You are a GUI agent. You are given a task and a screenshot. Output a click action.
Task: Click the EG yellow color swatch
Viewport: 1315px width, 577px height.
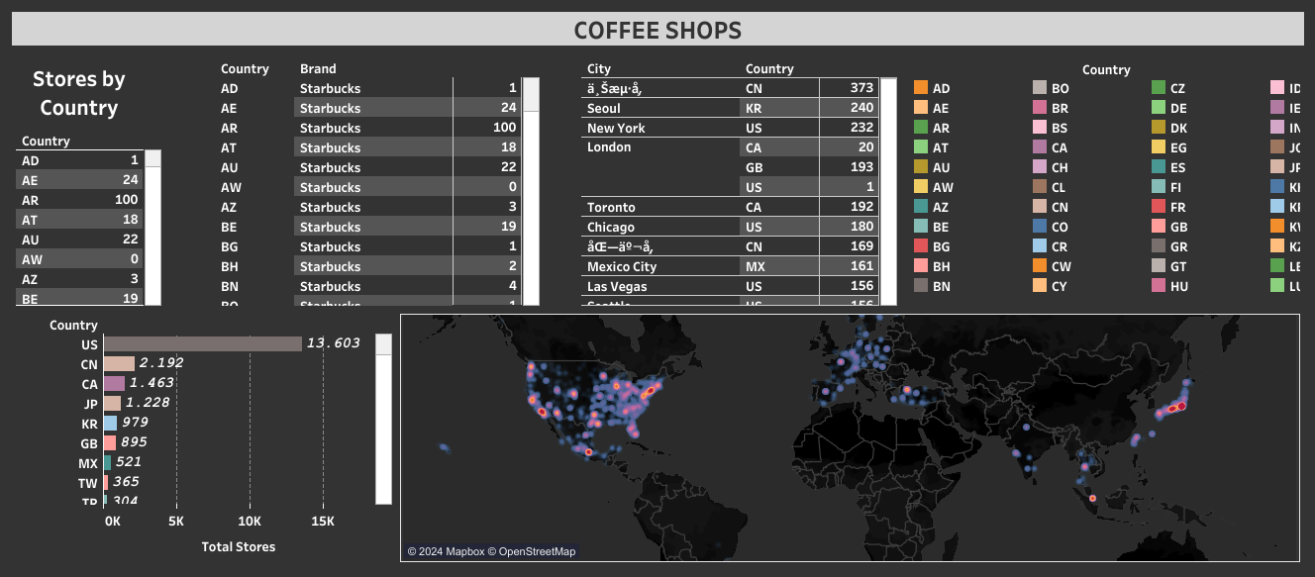point(1161,147)
